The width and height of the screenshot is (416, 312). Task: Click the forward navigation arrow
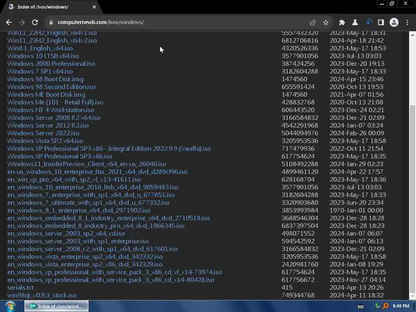(22, 22)
